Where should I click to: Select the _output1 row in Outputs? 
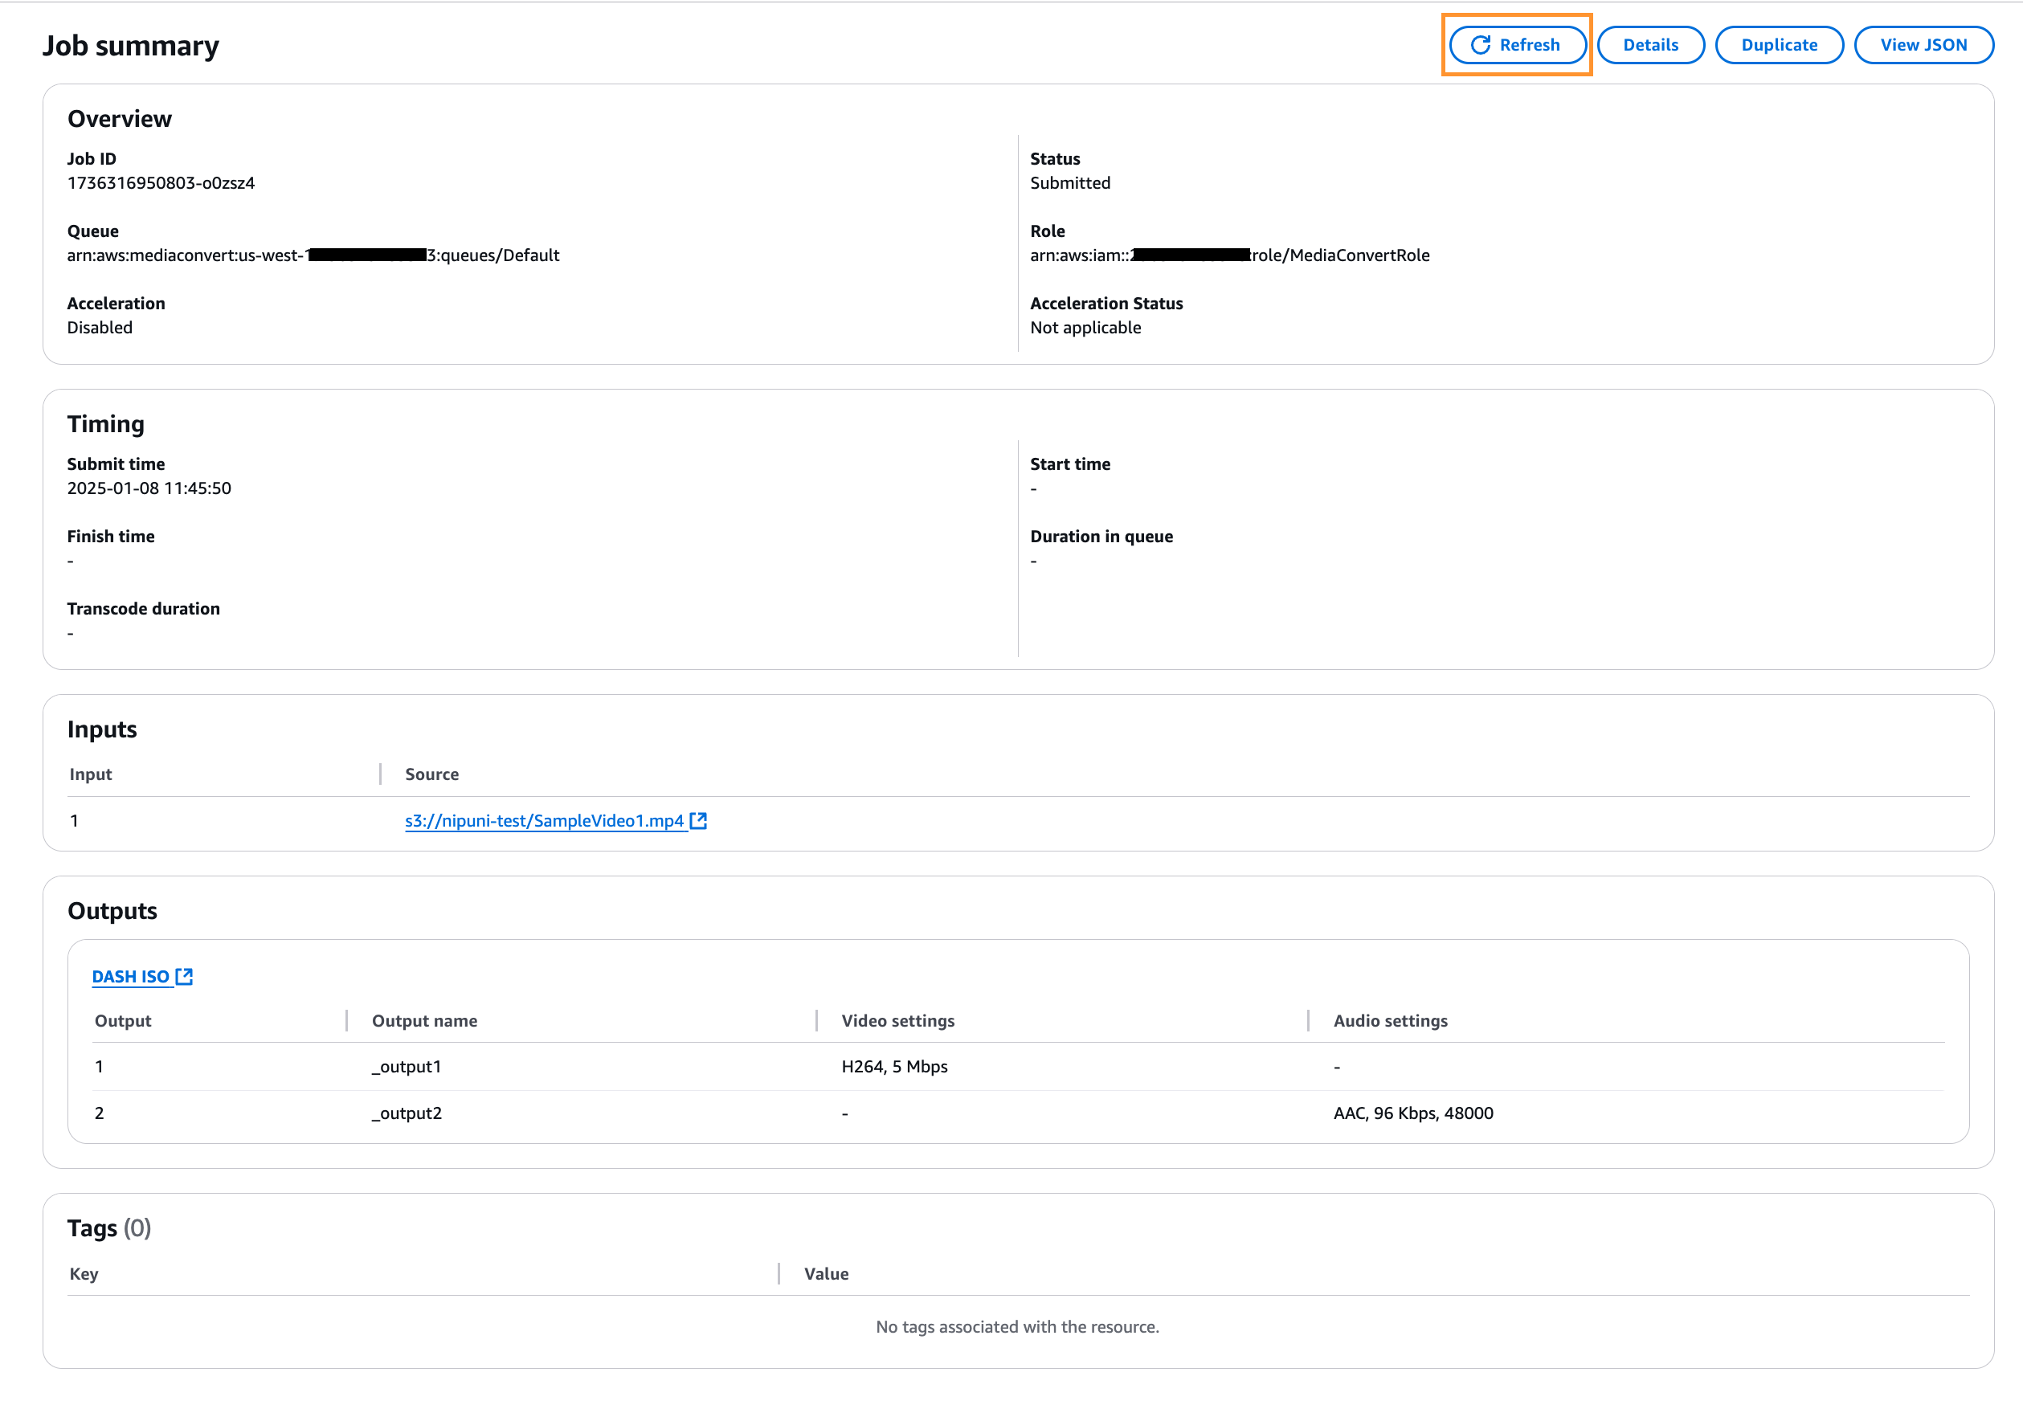407,1066
